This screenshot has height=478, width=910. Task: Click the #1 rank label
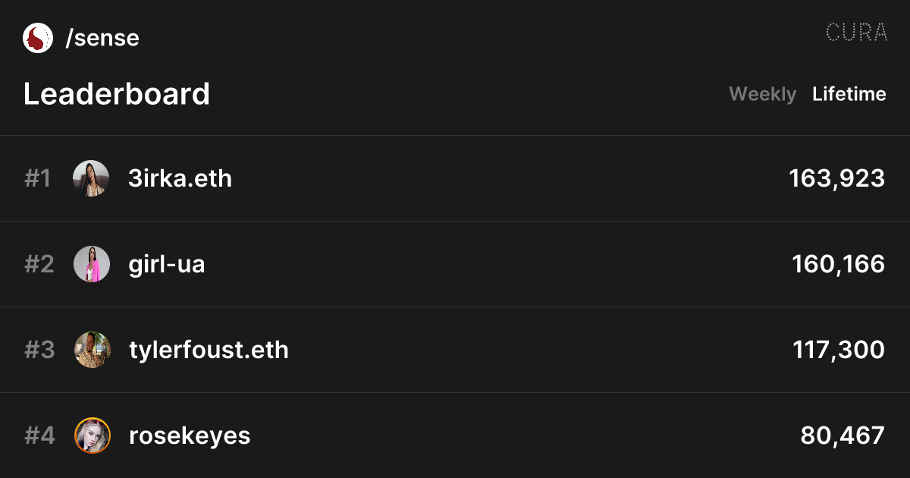click(x=38, y=178)
